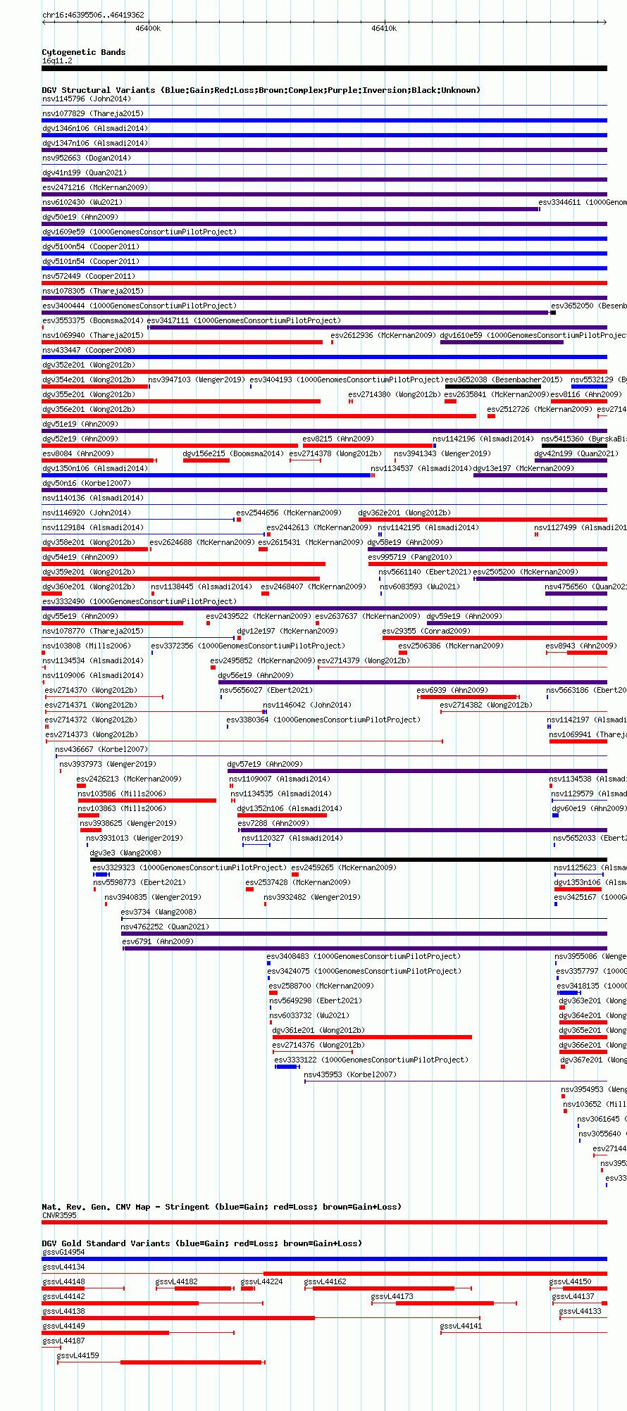This screenshot has width=627, height=1411.
Task: Click esv3332490 variant label
Action: click(x=139, y=601)
